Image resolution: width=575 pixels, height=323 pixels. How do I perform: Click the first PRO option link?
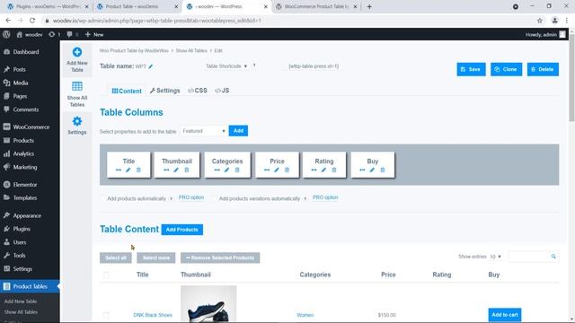coord(191,197)
